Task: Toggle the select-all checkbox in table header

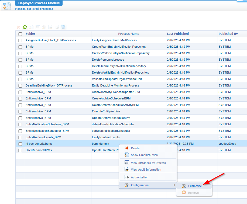Action: pos(20,34)
